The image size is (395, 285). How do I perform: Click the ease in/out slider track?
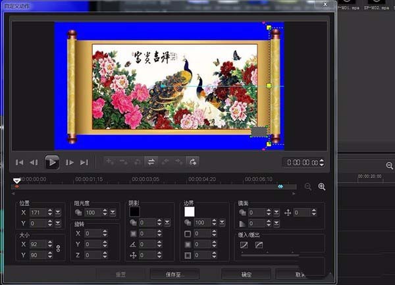click(x=269, y=255)
